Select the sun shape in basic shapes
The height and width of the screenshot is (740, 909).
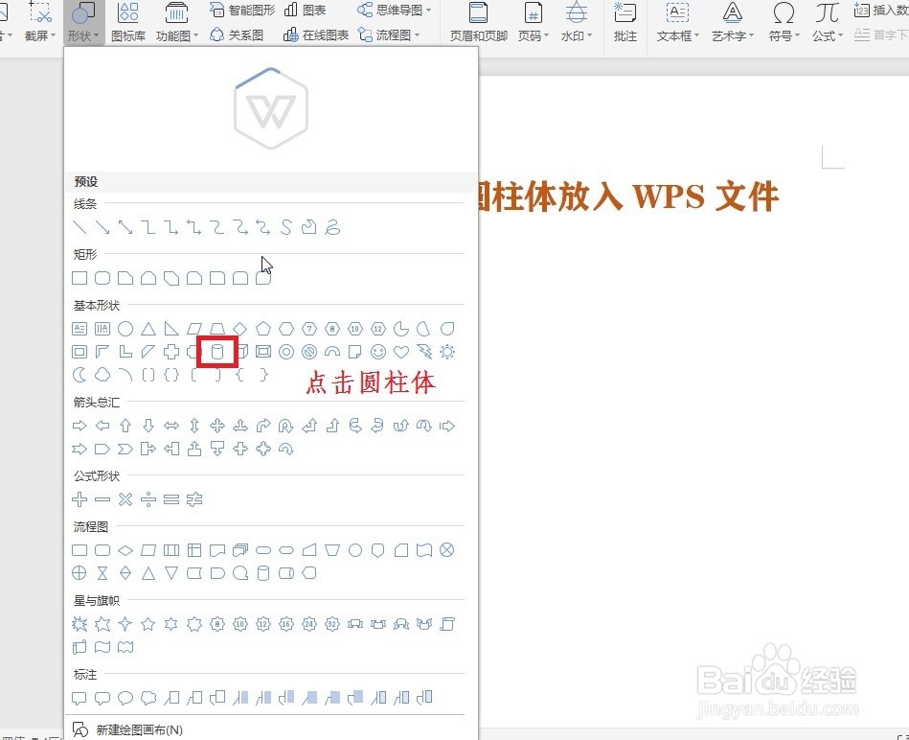446,352
